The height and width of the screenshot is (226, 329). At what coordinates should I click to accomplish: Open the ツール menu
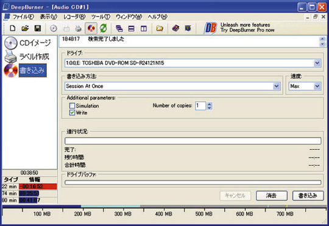tap(101, 17)
